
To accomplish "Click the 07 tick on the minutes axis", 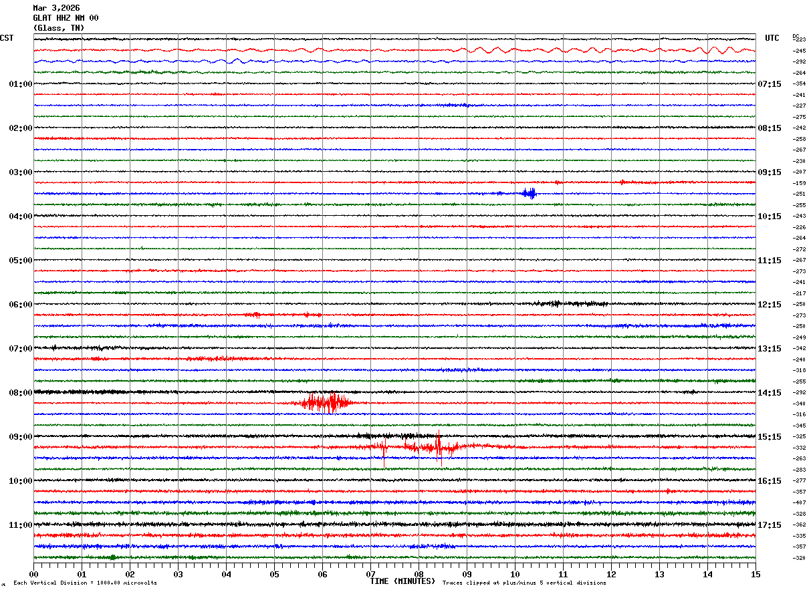I will pos(370,574).
